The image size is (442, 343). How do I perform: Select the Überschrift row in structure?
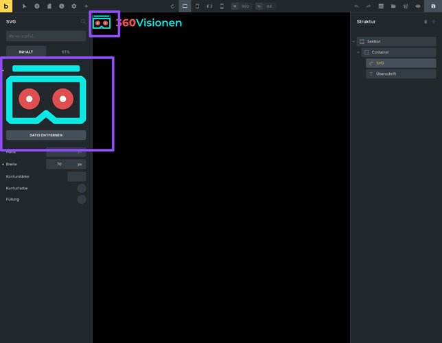(401, 74)
